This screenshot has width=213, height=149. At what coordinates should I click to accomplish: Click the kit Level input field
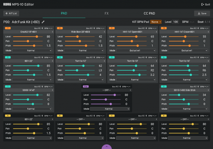(175, 22)
